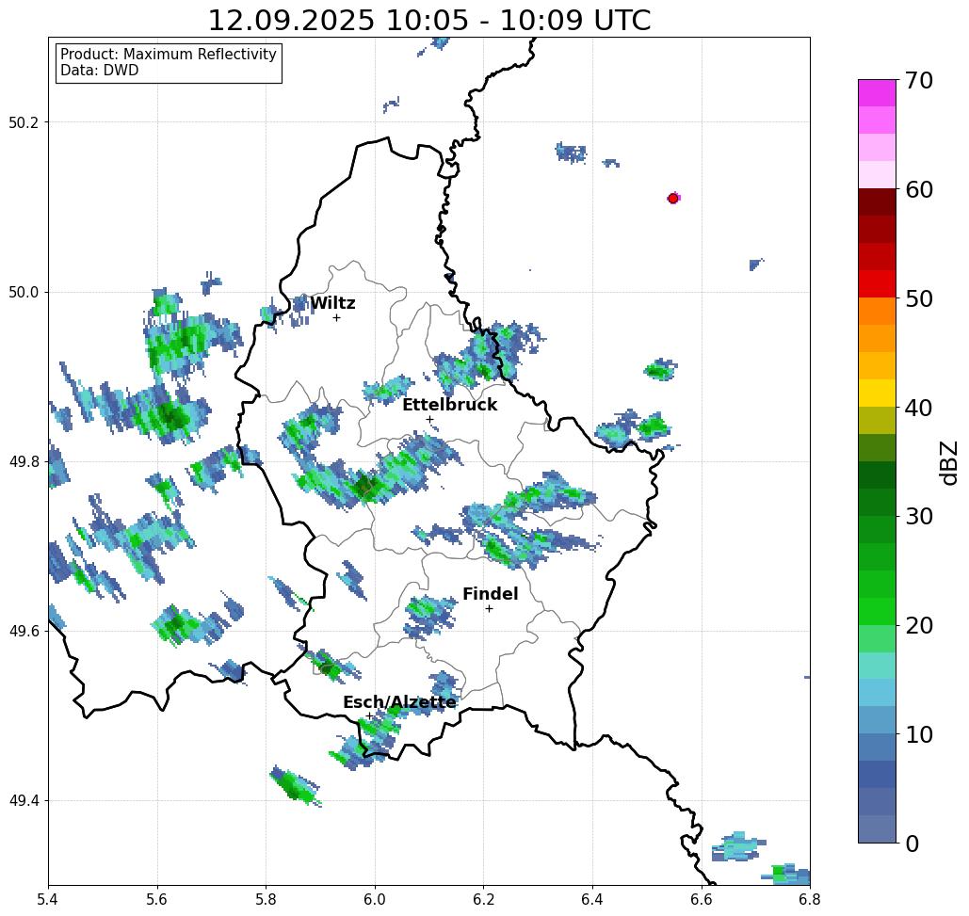Click the longitude label 6.6
This screenshot has height=916, width=969.
point(702,899)
